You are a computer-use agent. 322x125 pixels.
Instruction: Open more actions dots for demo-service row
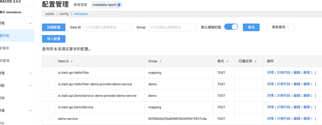315,119
